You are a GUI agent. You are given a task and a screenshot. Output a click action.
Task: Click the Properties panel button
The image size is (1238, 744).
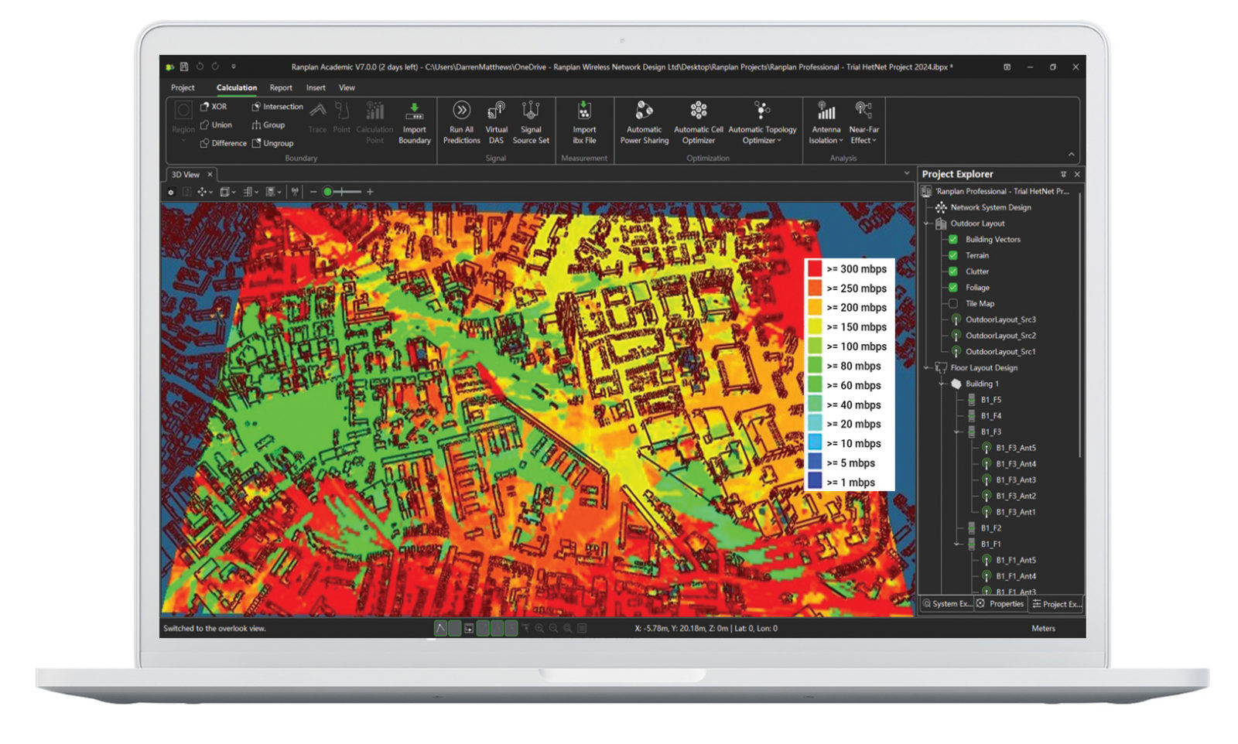tap(1000, 604)
